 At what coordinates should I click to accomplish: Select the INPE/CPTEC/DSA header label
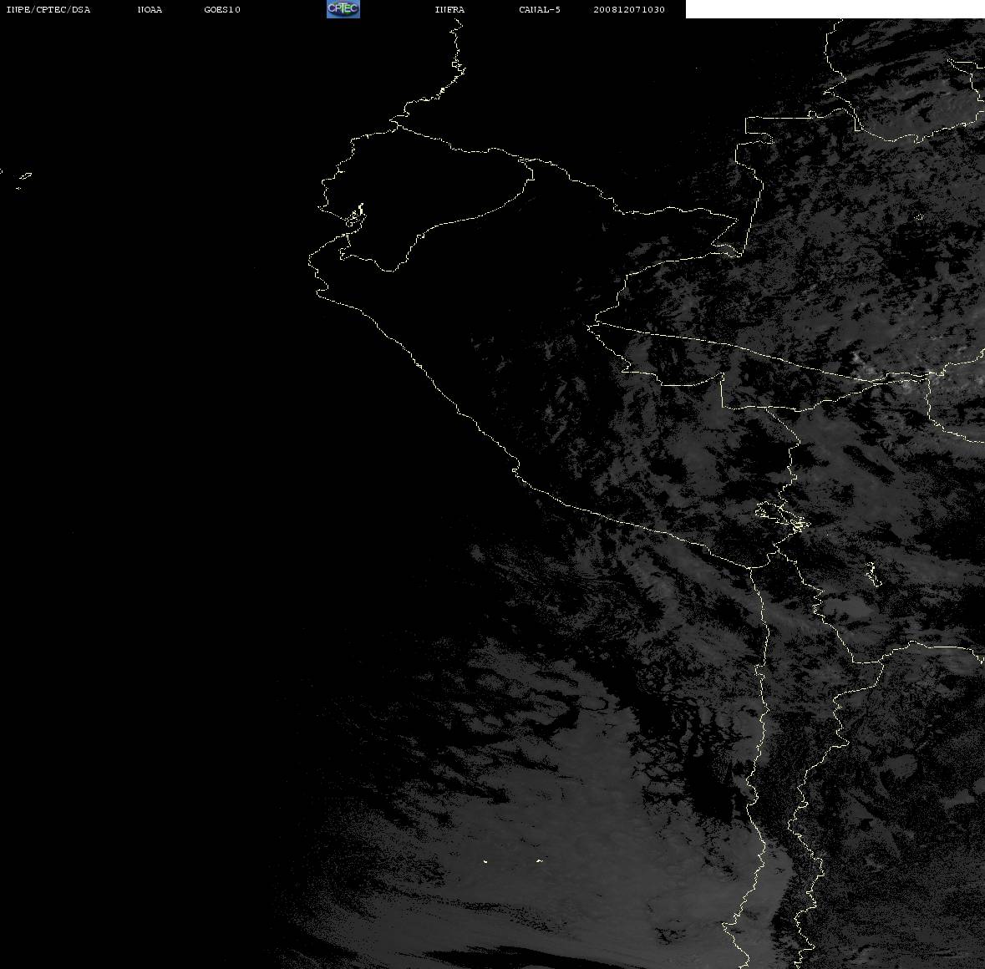(48, 9)
